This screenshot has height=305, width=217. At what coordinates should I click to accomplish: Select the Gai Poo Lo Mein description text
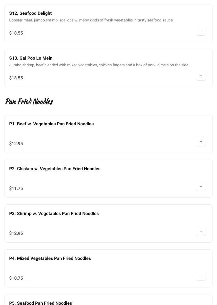[99, 65]
